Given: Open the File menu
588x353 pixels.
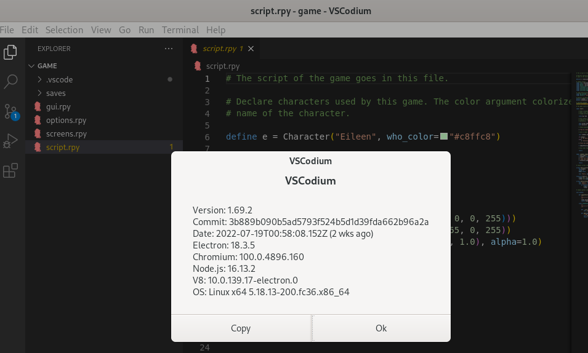Looking at the screenshot, I should [7, 30].
